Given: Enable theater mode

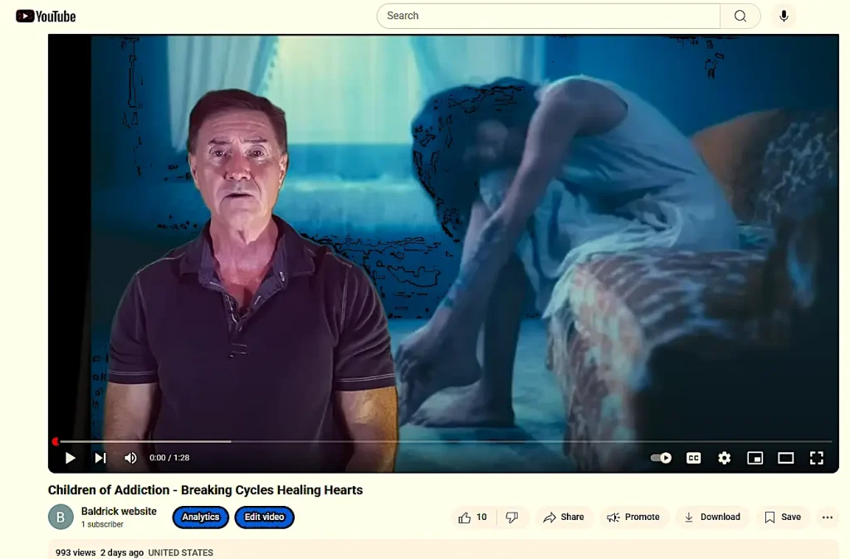Looking at the screenshot, I should [x=785, y=459].
